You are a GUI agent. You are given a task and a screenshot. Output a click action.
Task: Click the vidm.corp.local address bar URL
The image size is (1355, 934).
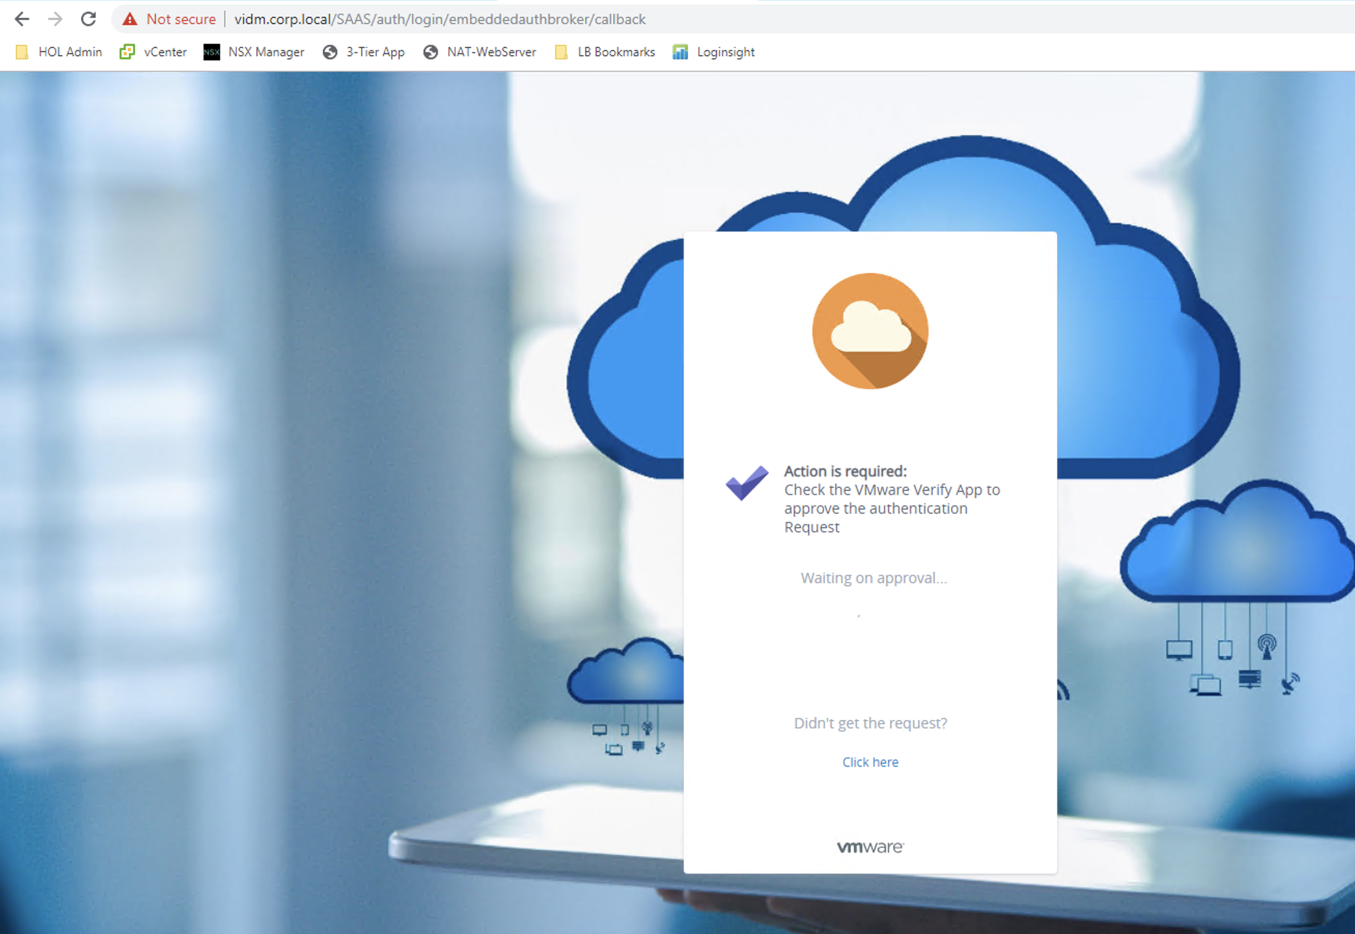(439, 19)
